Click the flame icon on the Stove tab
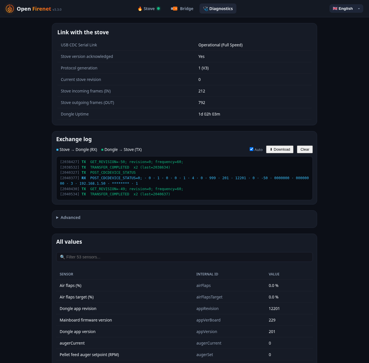Viewport: 369px width, 363px height. pos(140,9)
